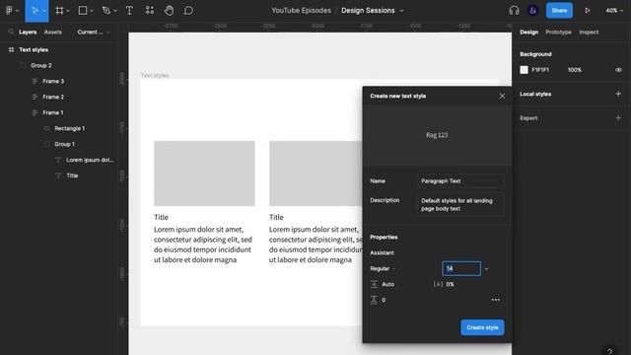The height and width of the screenshot is (355, 631).
Task: Click the letter spacing 0% field
Action: [x=450, y=284]
